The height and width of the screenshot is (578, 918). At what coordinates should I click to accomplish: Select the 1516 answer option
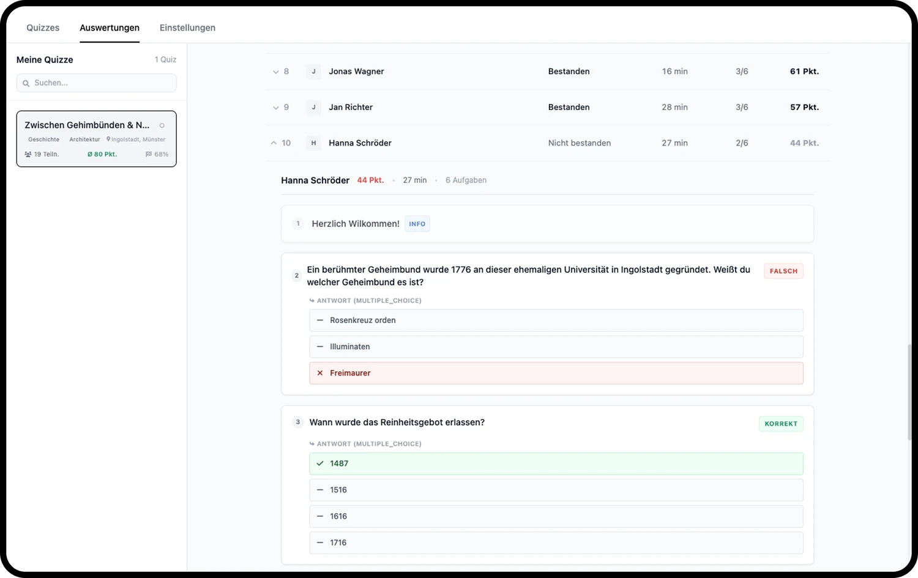pos(556,490)
